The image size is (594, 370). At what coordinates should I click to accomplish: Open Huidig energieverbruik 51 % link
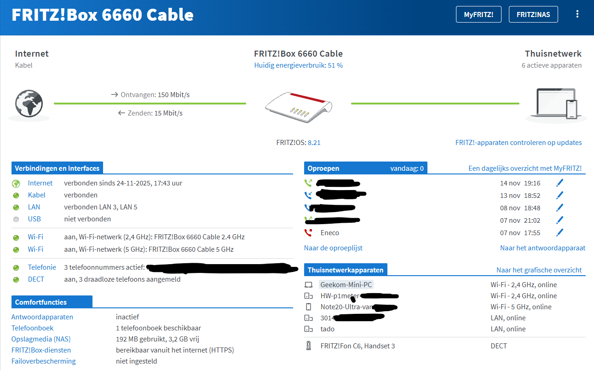click(x=298, y=65)
